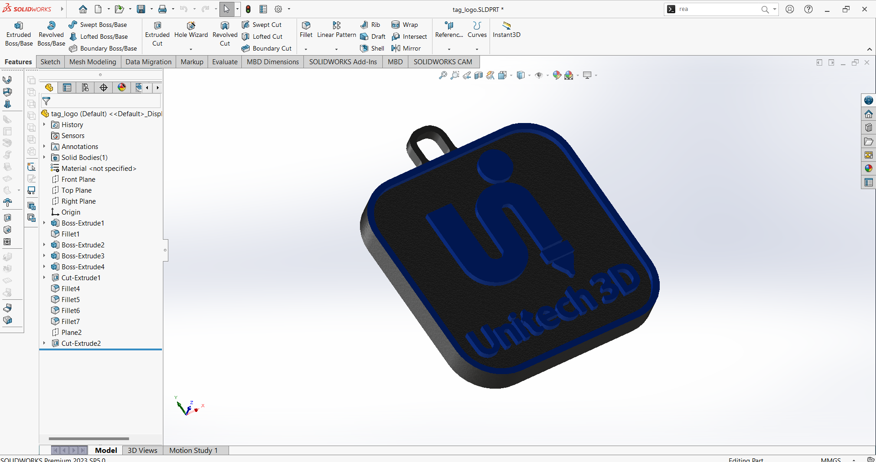The image size is (876, 462).
Task: Select the Linear Pattern tool
Action: [x=337, y=30]
